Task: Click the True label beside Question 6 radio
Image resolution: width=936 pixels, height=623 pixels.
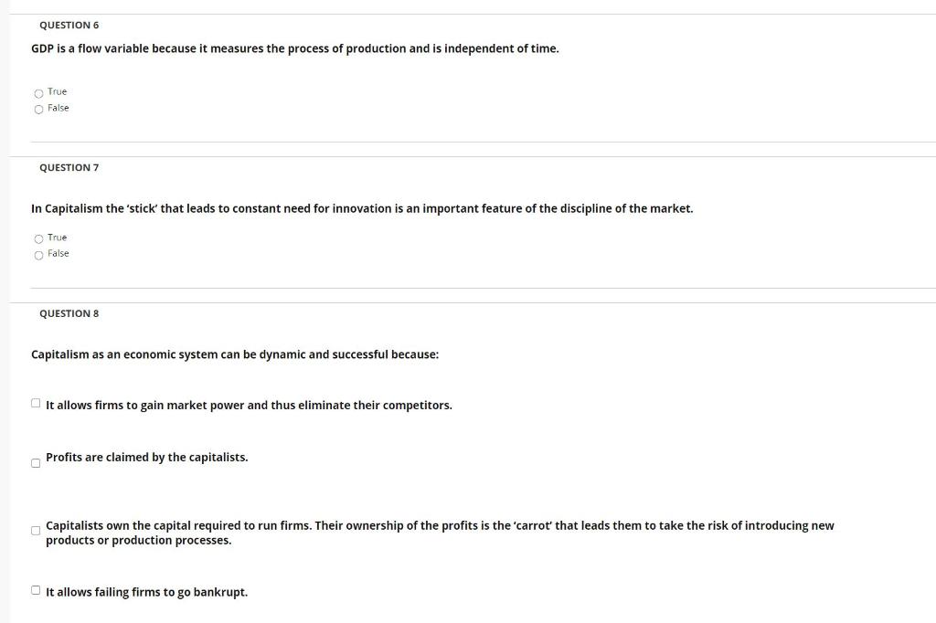Action: 58,91
